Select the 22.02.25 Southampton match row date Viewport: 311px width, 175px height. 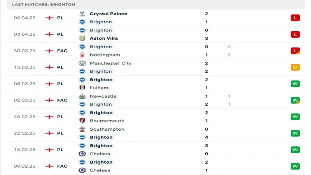tap(24, 133)
